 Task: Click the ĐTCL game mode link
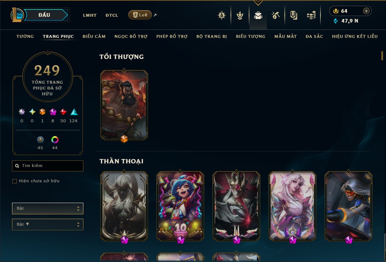point(112,15)
